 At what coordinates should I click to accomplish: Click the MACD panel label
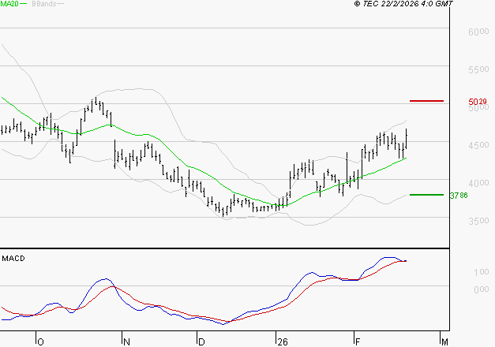[x=13, y=259]
